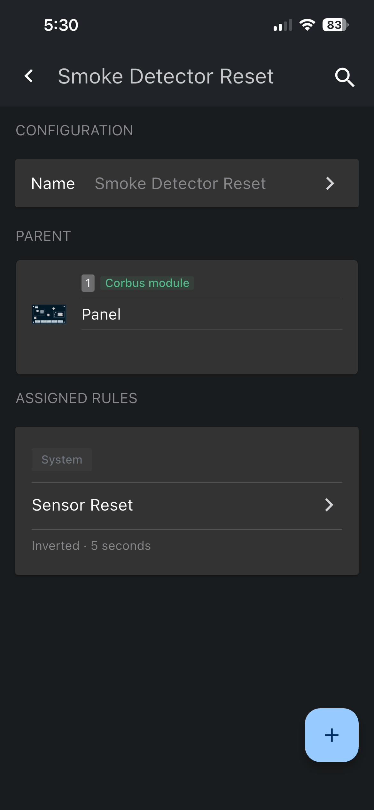374x810 pixels.
Task: Tap the System tag label
Action: click(x=62, y=460)
